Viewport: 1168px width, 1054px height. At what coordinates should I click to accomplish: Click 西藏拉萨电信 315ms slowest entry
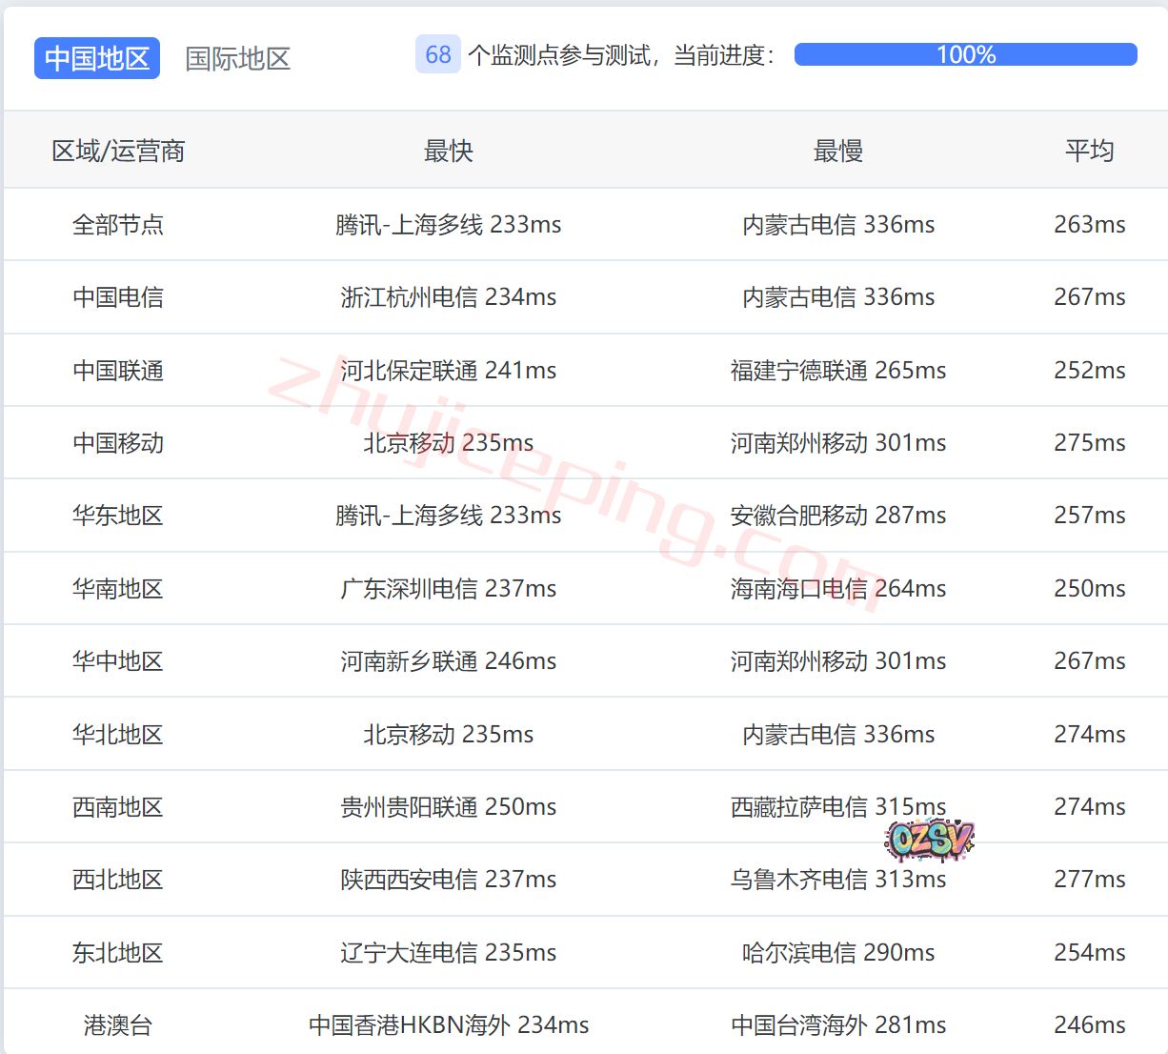pyautogui.click(x=837, y=807)
